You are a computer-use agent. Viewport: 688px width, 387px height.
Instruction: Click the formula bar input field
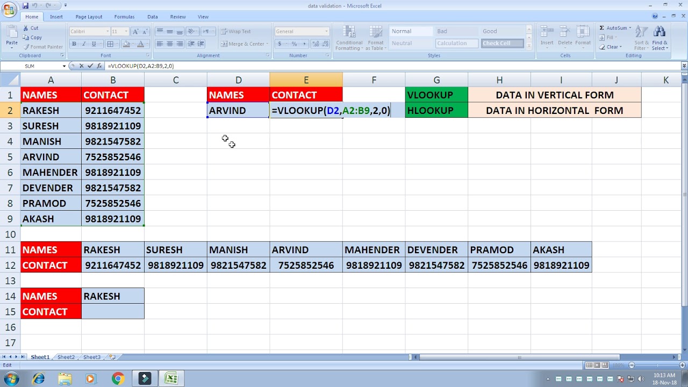(x=392, y=66)
